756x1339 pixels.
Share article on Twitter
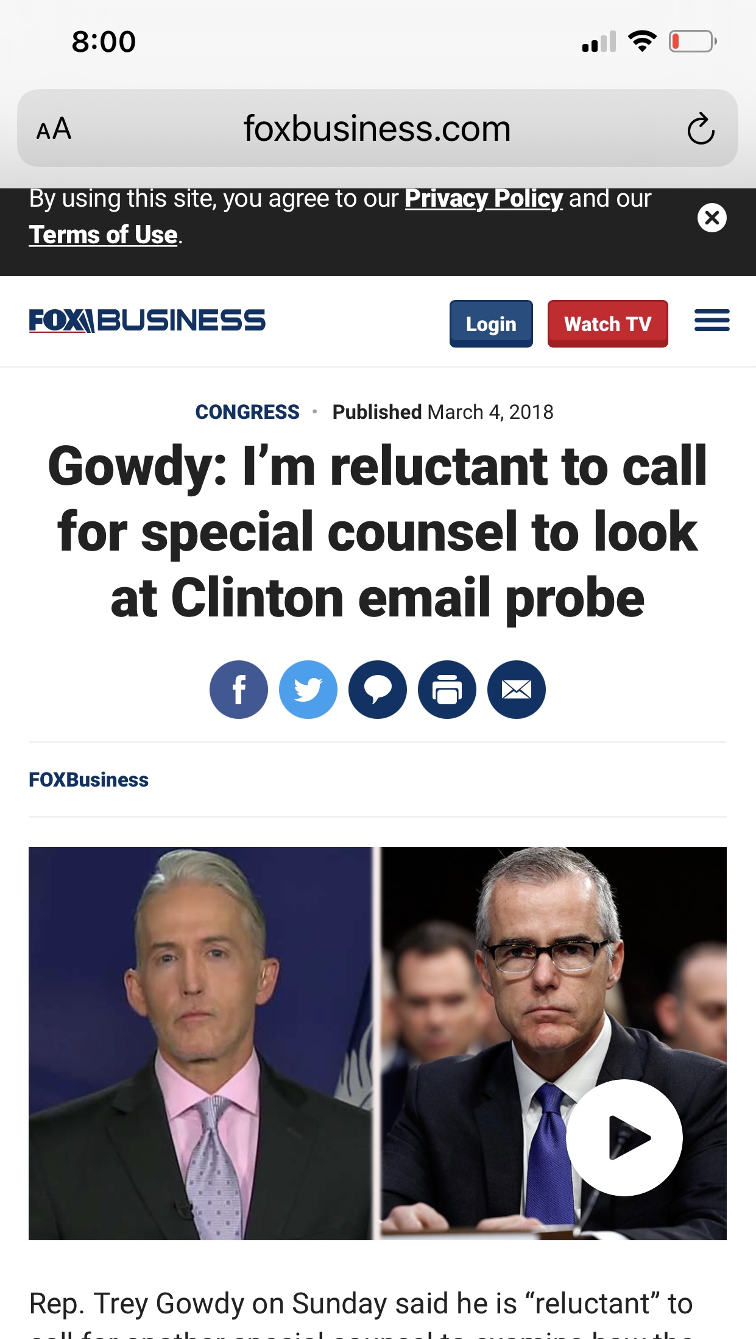point(308,690)
